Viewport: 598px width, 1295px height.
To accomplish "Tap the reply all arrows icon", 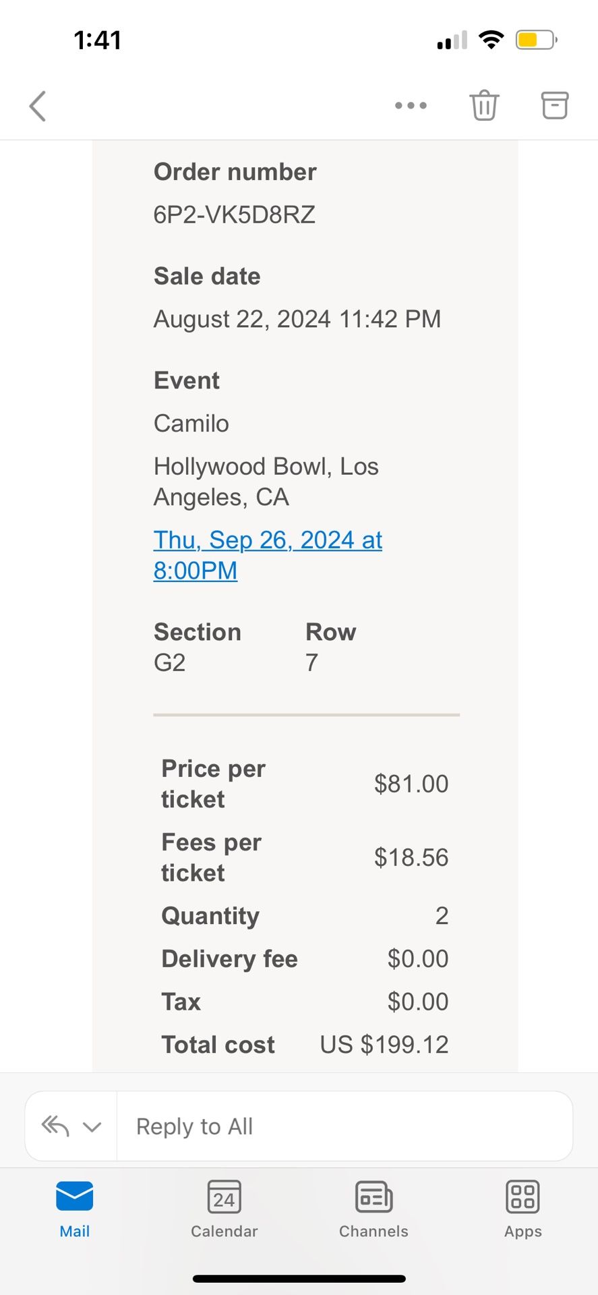I will [x=55, y=1126].
